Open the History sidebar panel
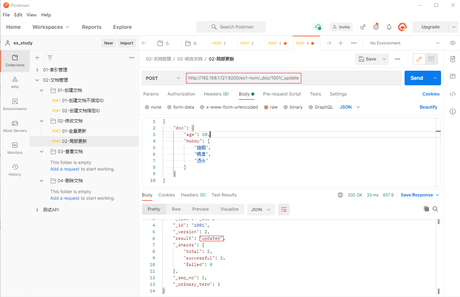 [15, 170]
